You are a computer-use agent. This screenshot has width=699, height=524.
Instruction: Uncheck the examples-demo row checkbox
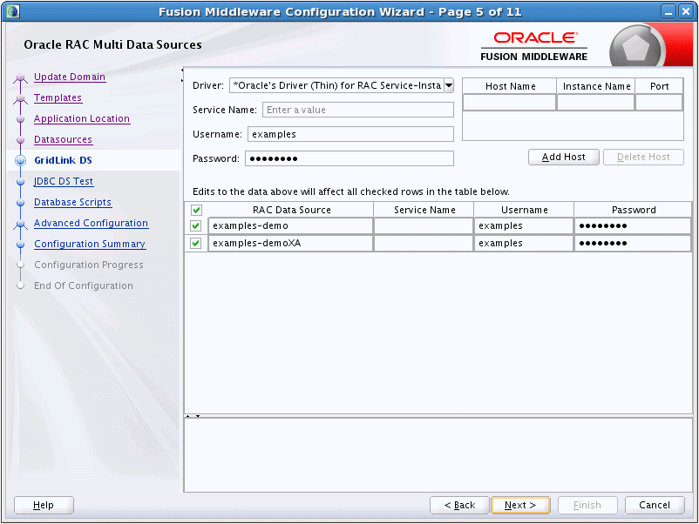pos(196,225)
